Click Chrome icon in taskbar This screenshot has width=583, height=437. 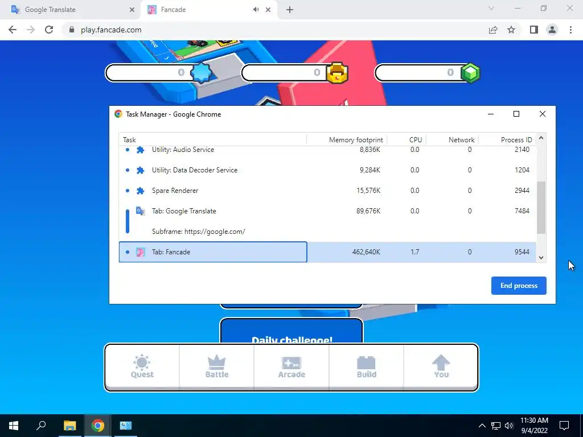click(x=98, y=426)
